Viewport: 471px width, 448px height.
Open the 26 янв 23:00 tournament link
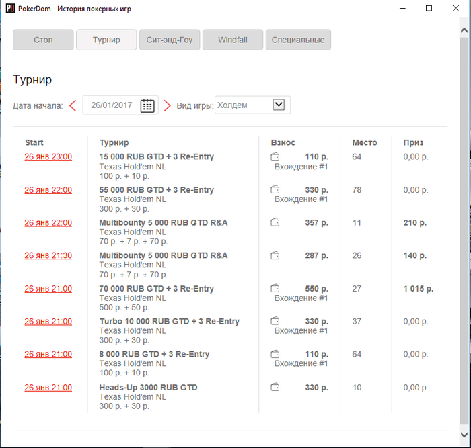coord(48,156)
